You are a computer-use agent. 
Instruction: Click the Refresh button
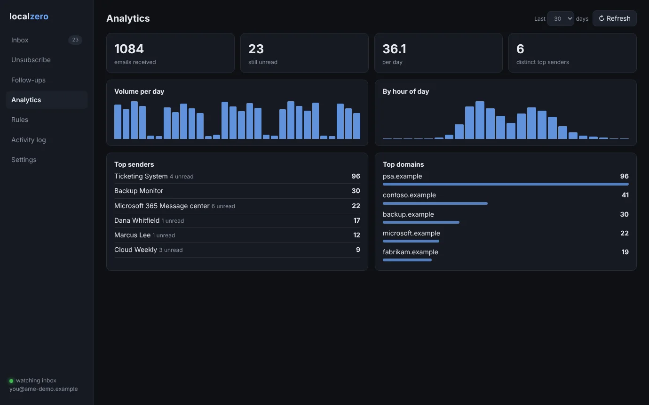click(x=615, y=18)
